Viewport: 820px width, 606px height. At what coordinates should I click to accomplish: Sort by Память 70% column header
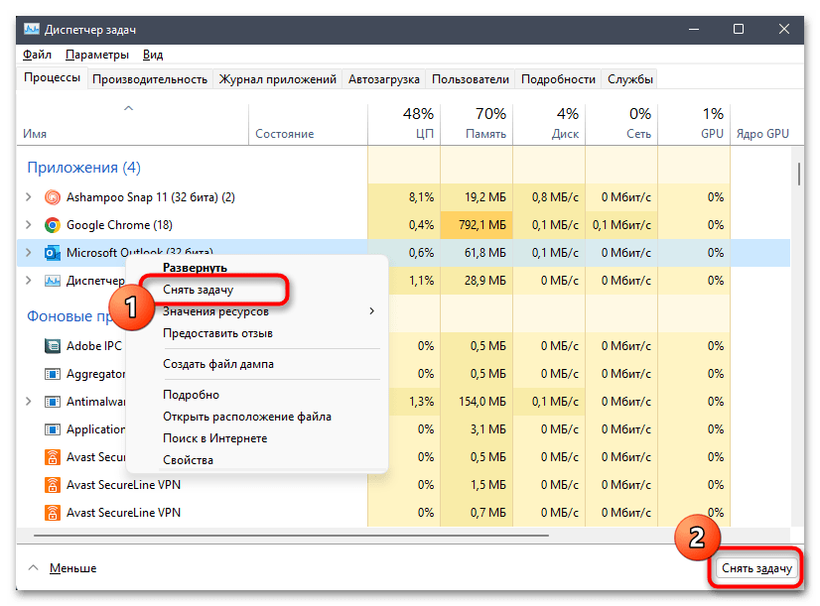tap(477, 123)
